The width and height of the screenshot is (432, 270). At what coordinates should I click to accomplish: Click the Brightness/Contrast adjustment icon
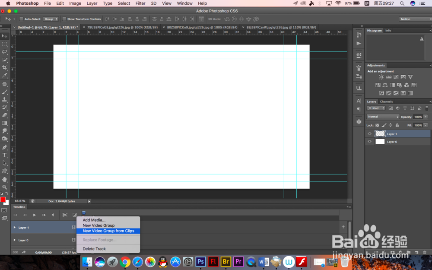(381, 77)
